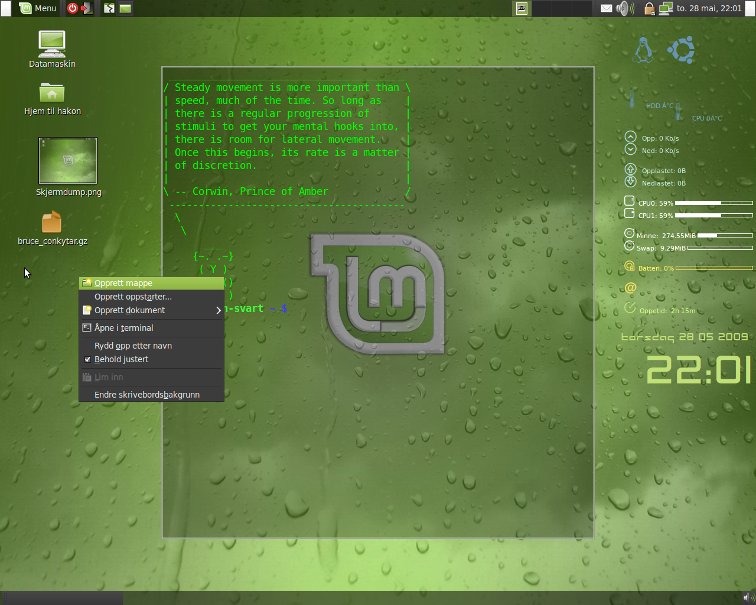Click the CPU temperature thermometer icon
The image size is (756, 605).
click(678, 111)
